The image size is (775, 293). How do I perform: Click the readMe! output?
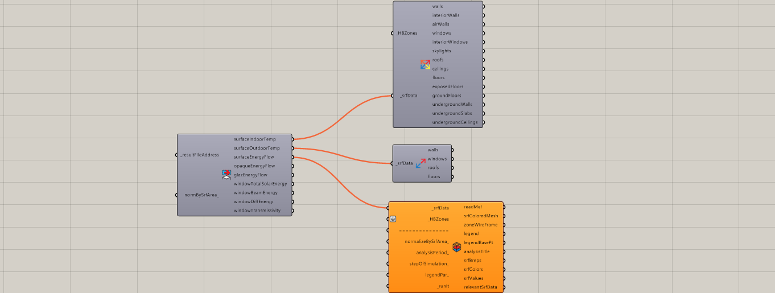(x=473, y=207)
